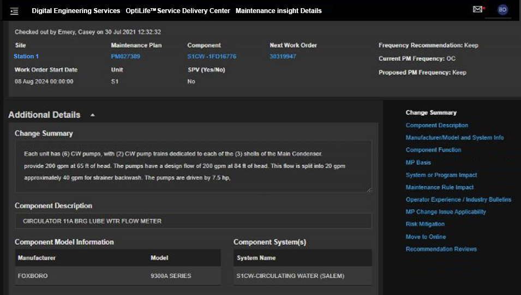Open maintenance plan PM027389 link

(x=125, y=57)
